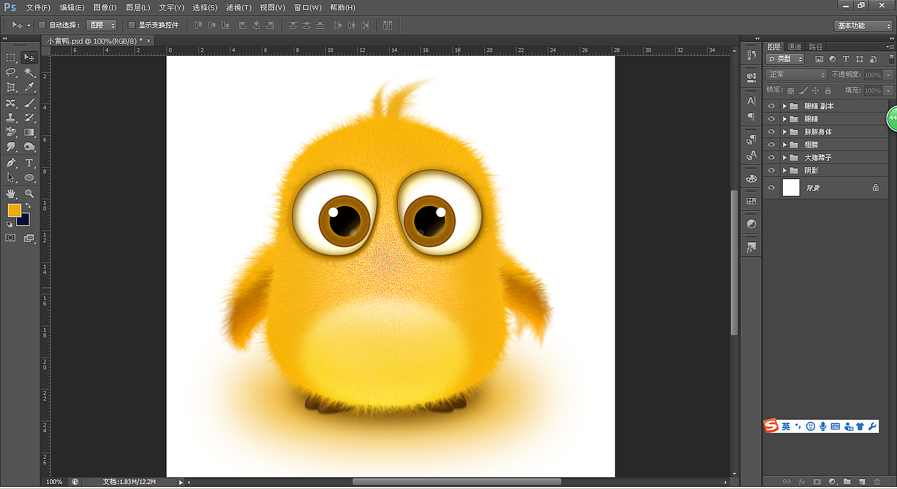Select the Hand tool
This screenshot has width=897, height=489.
(11, 193)
